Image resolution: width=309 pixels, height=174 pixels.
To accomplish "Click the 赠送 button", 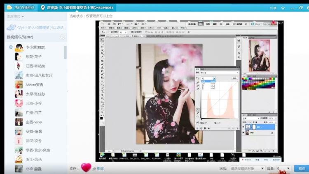I will (302, 169).
